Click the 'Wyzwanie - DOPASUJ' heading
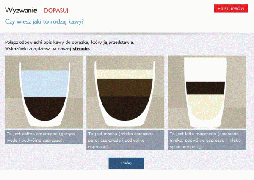The width and height of the screenshot is (254, 180). click(36, 10)
